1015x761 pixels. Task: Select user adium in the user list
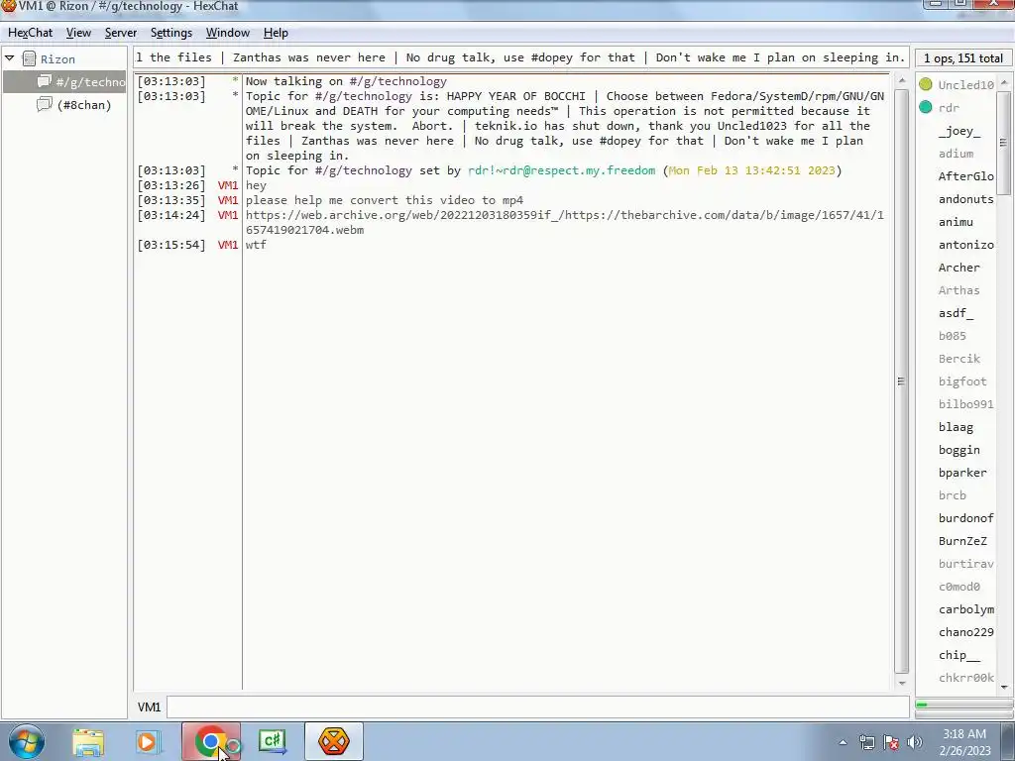[957, 154]
